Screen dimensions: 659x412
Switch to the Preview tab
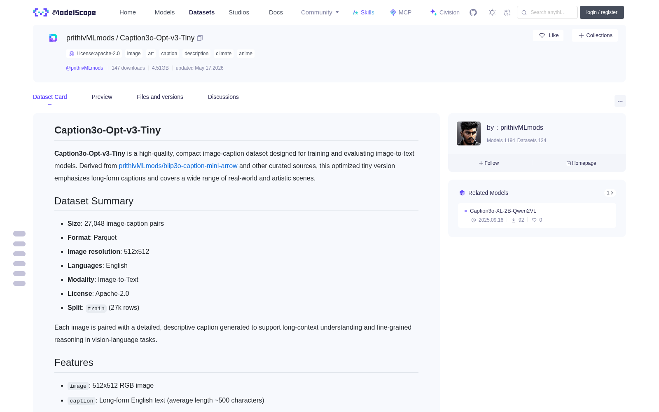(x=102, y=97)
